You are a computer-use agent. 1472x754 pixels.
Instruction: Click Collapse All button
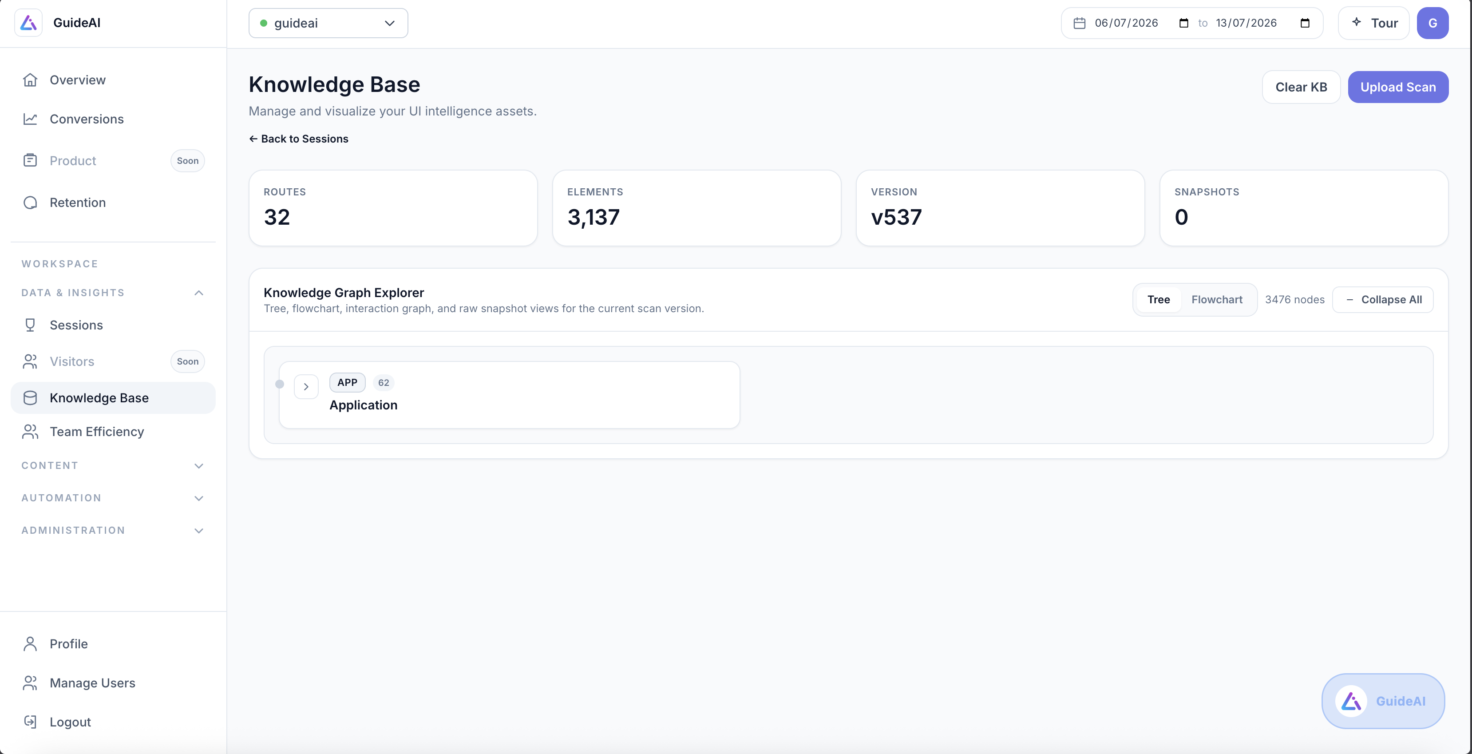(x=1383, y=300)
